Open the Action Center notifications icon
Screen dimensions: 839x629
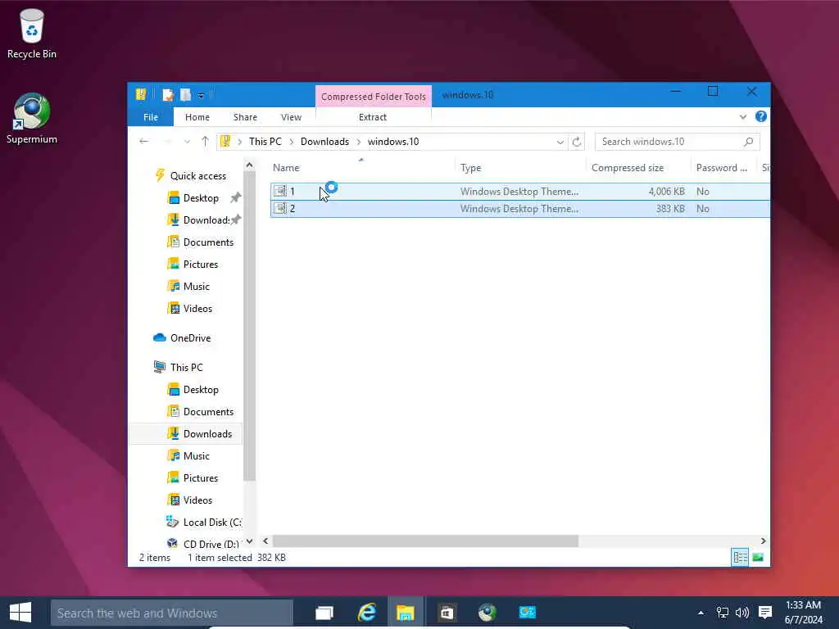765,613
